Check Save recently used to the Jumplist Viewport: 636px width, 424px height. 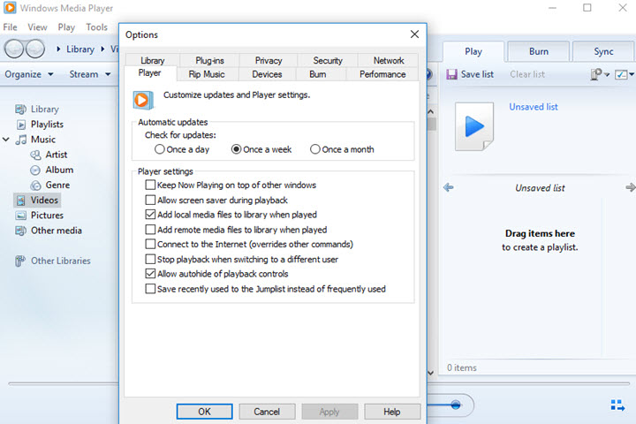[x=150, y=289]
